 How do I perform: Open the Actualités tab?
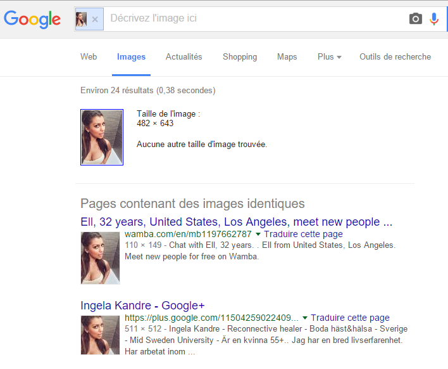[x=184, y=56]
